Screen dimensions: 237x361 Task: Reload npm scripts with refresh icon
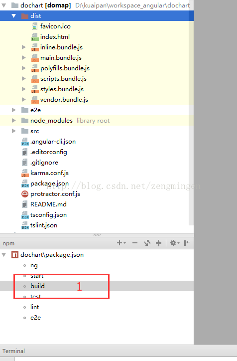pos(147,243)
